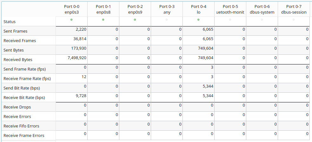Click the green status dot for lo port
The width and height of the screenshot is (312, 142).
click(x=198, y=20)
